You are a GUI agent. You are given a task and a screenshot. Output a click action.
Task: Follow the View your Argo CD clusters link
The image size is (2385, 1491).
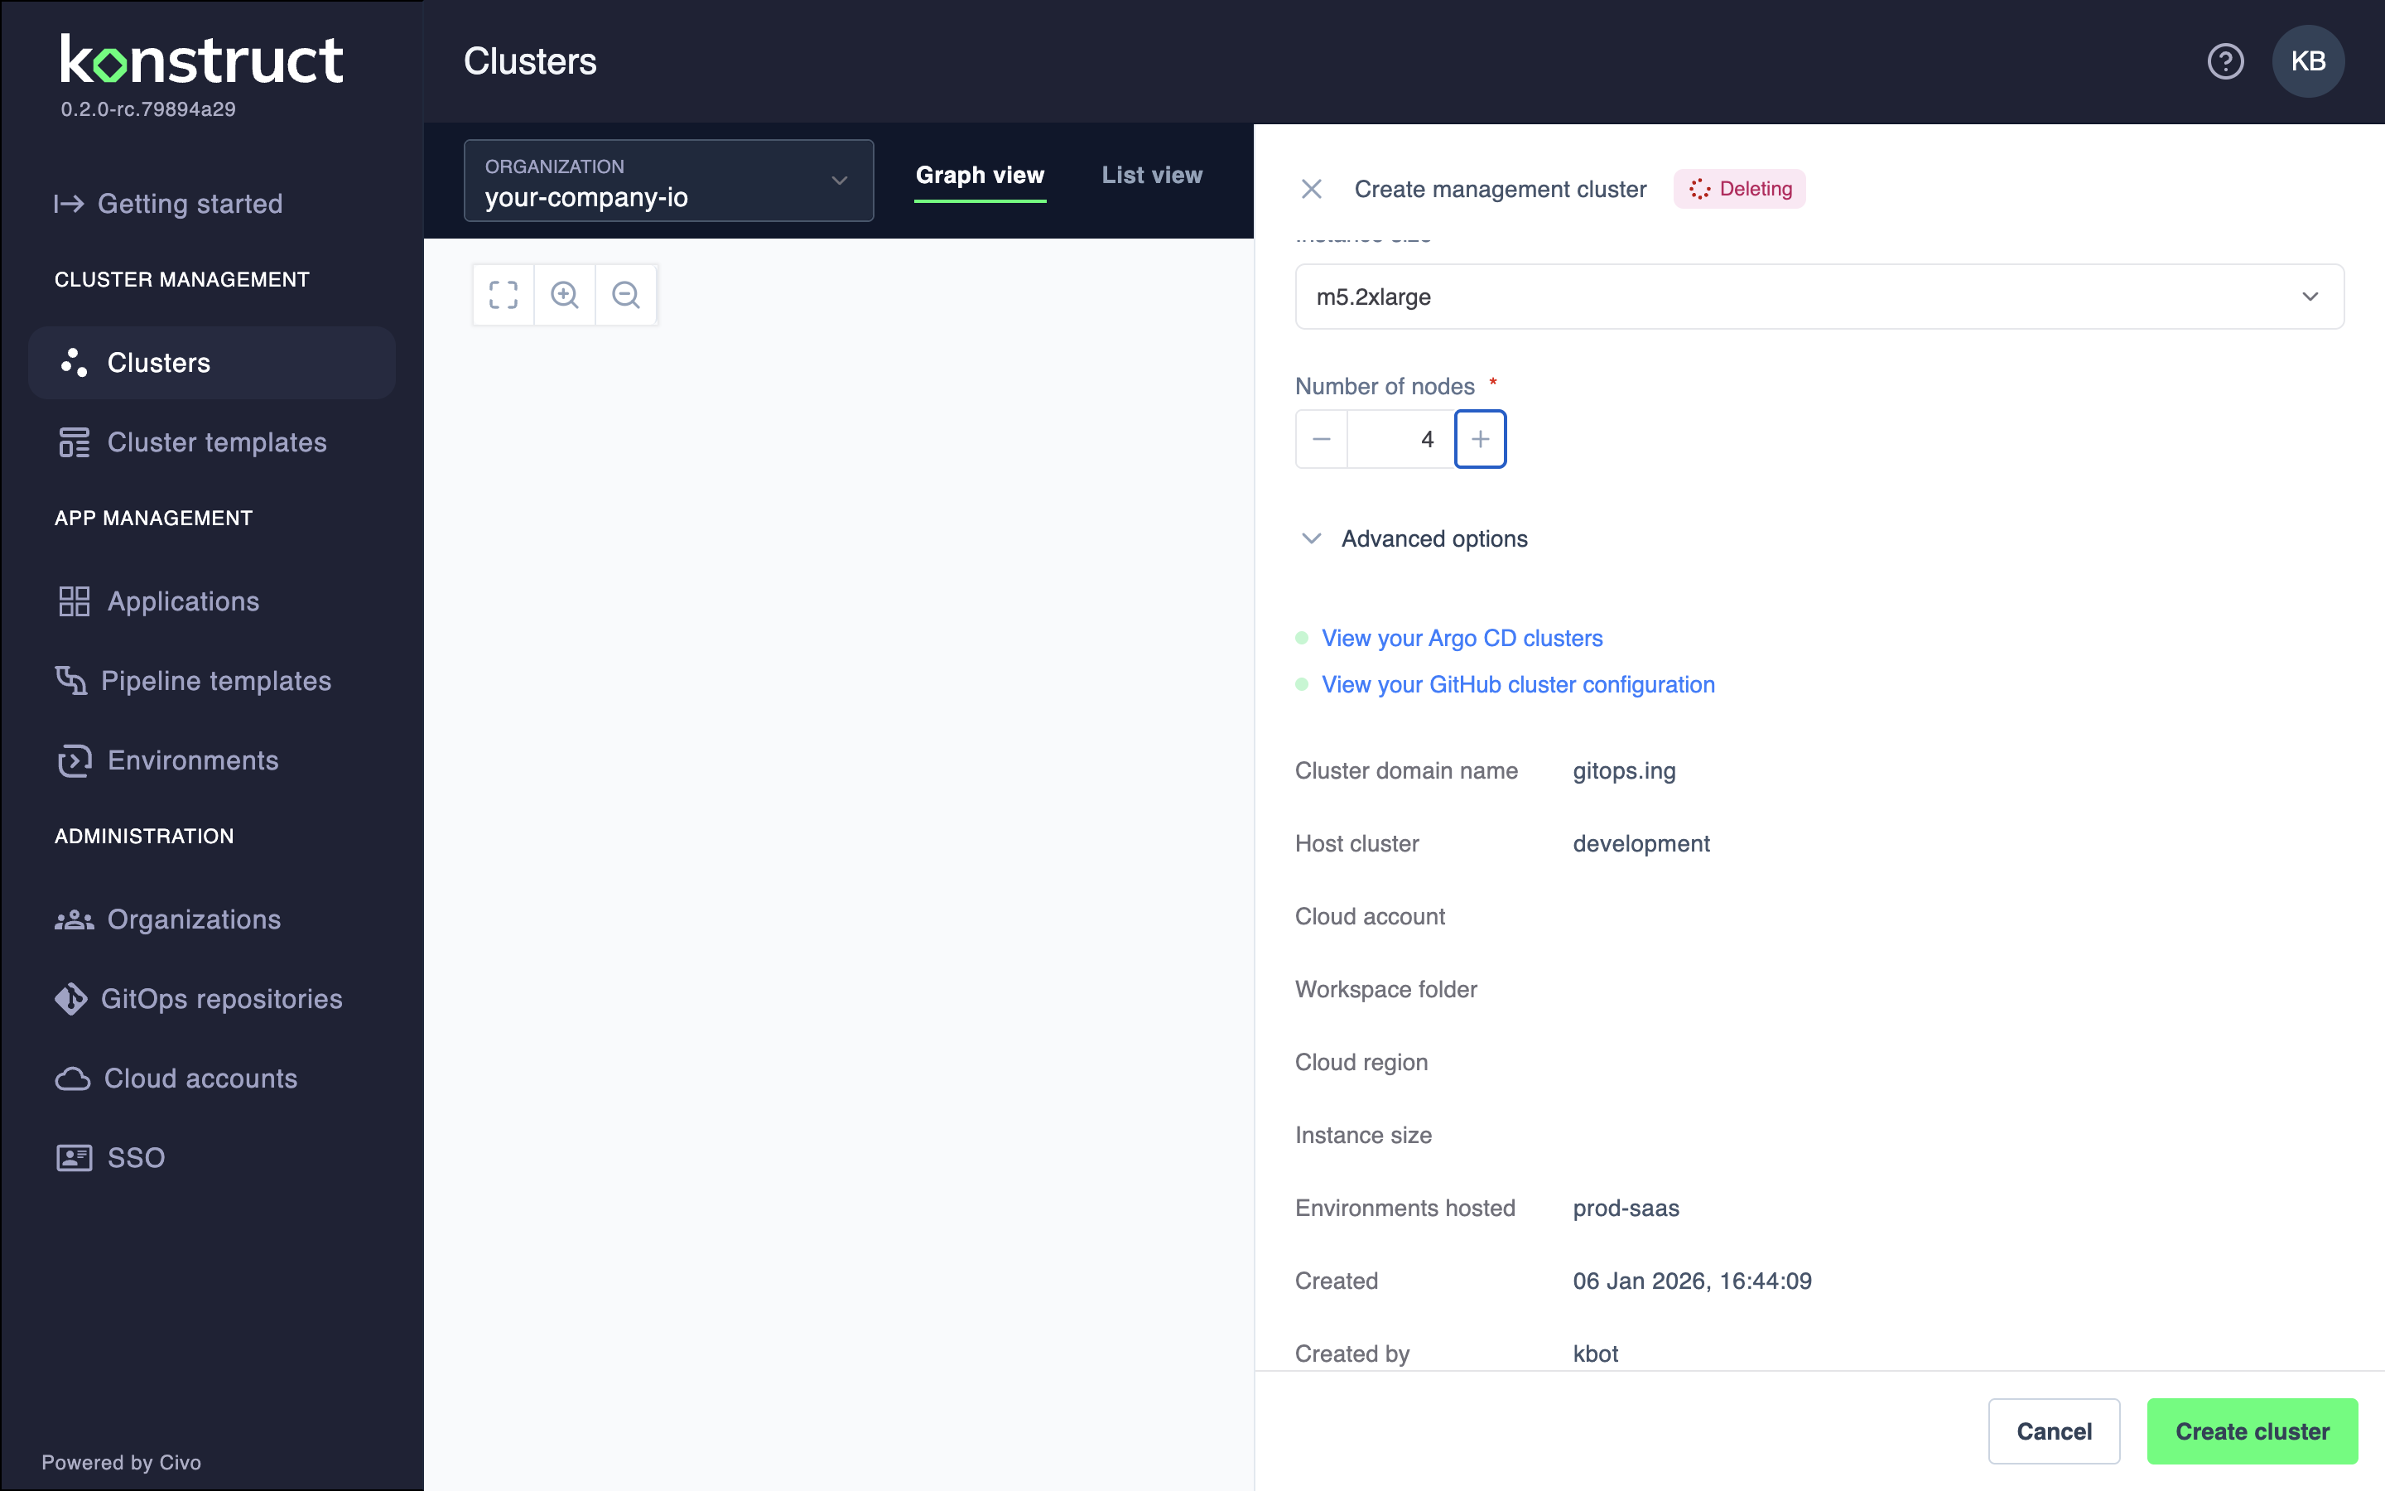[x=1462, y=638]
